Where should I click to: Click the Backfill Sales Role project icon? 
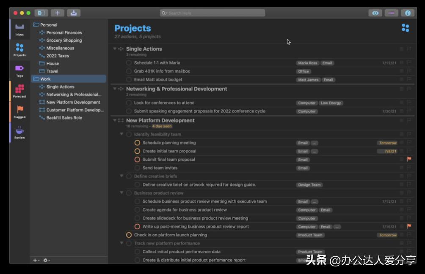[x=42, y=117]
